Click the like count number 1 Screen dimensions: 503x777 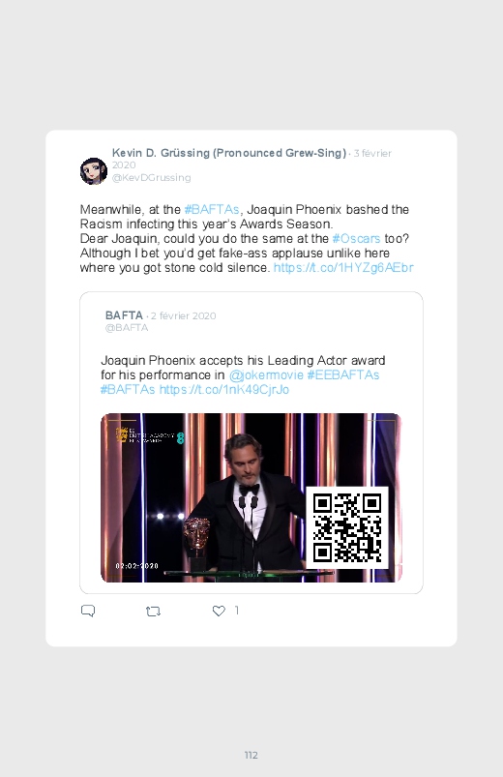click(x=236, y=611)
